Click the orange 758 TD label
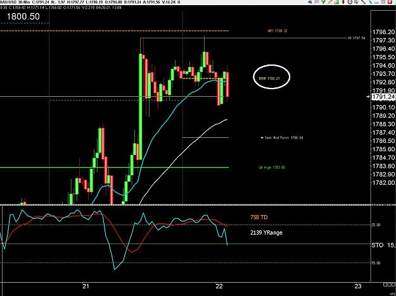This screenshot has height=296, width=396. click(x=259, y=217)
